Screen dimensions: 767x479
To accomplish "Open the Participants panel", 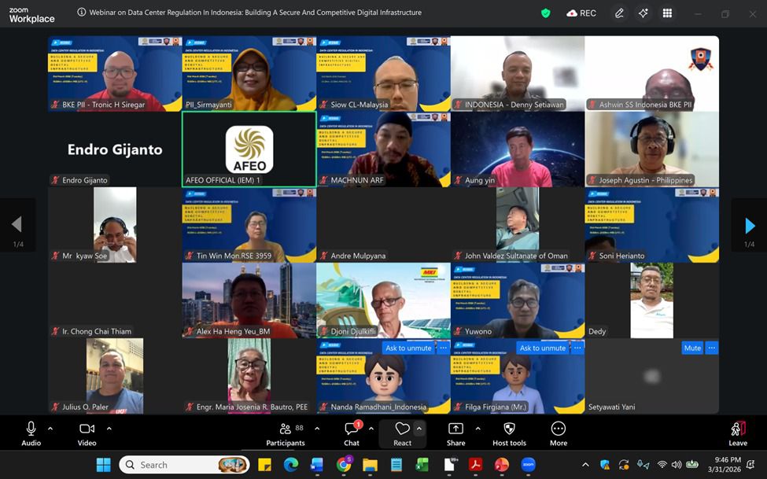I will pyautogui.click(x=287, y=433).
